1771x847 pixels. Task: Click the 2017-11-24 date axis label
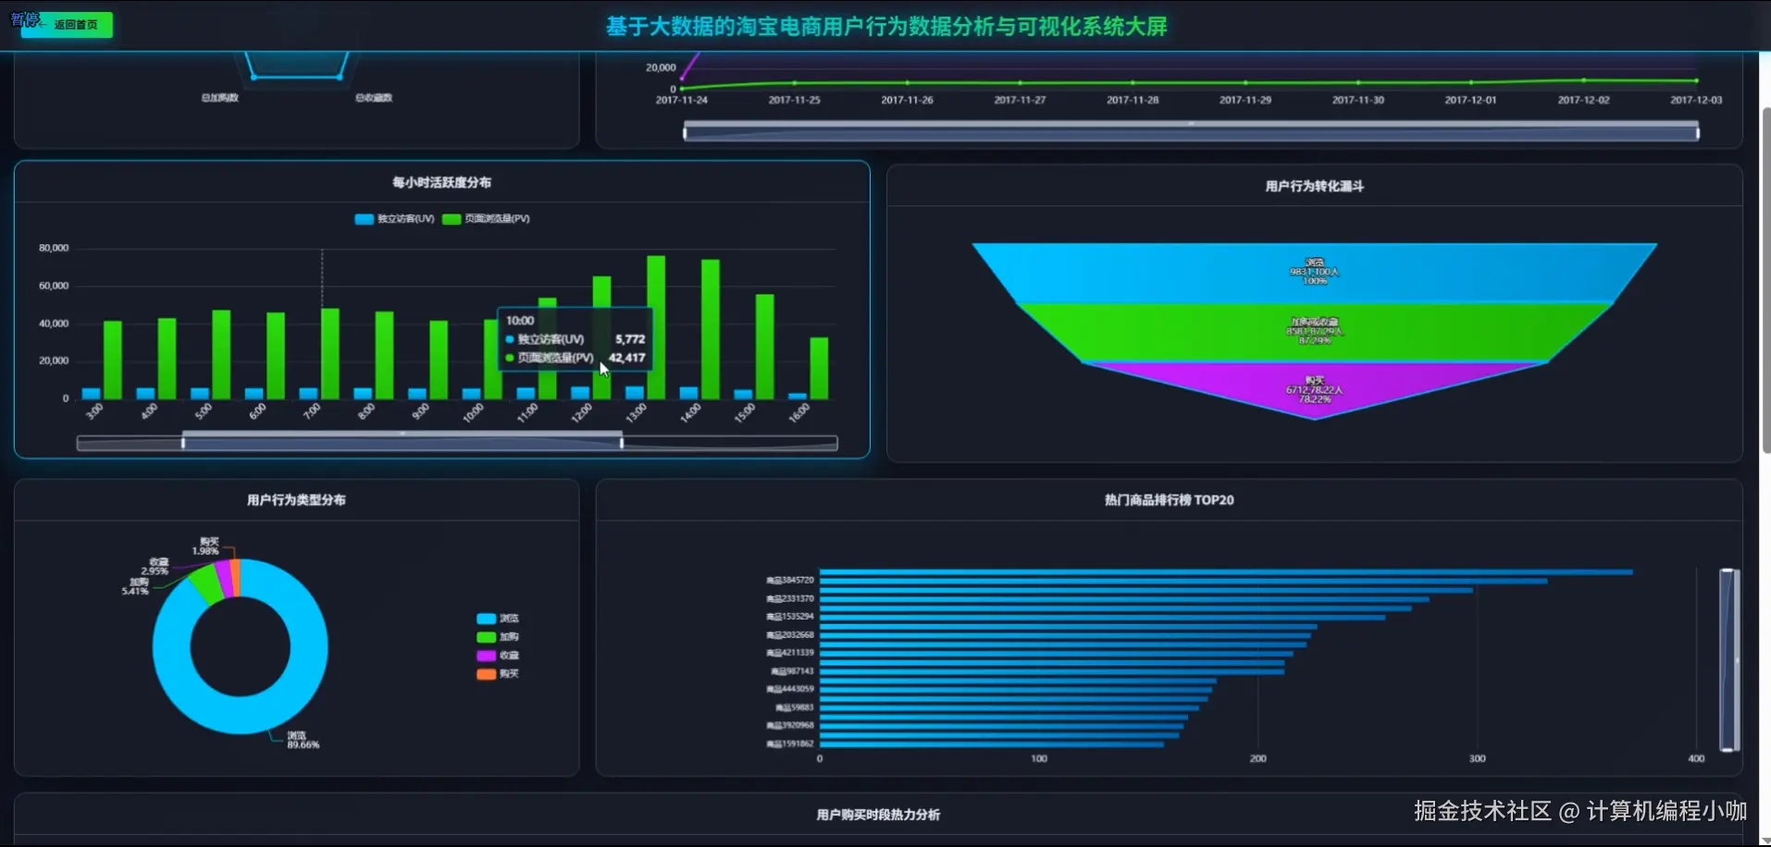pyautogui.click(x=681, y=100)
